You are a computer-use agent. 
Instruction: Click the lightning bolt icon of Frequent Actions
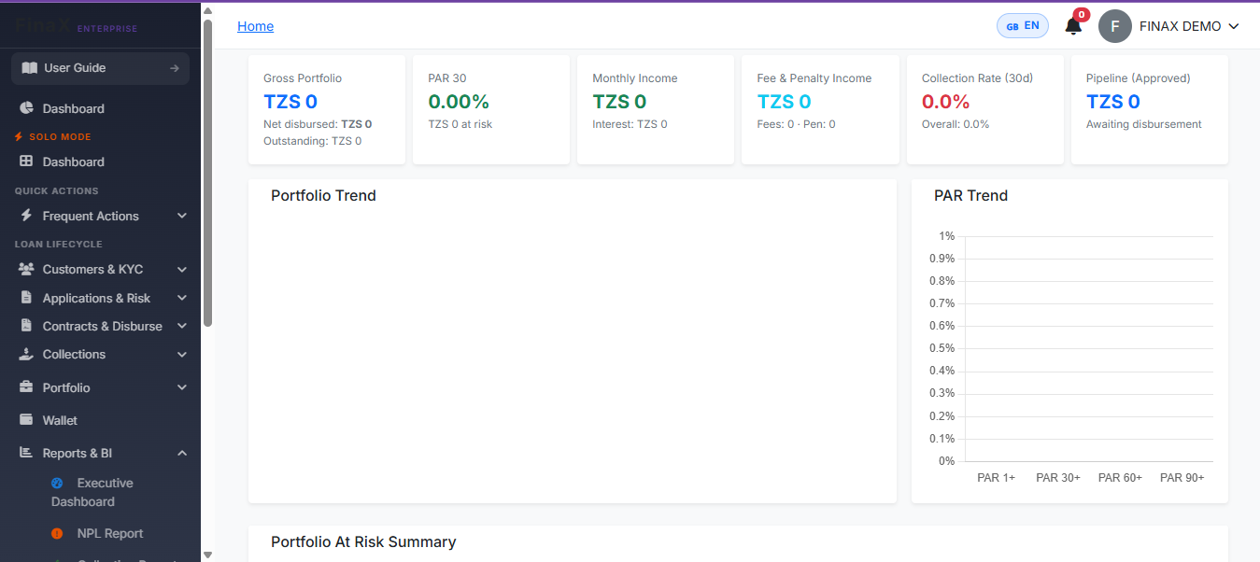27,216
